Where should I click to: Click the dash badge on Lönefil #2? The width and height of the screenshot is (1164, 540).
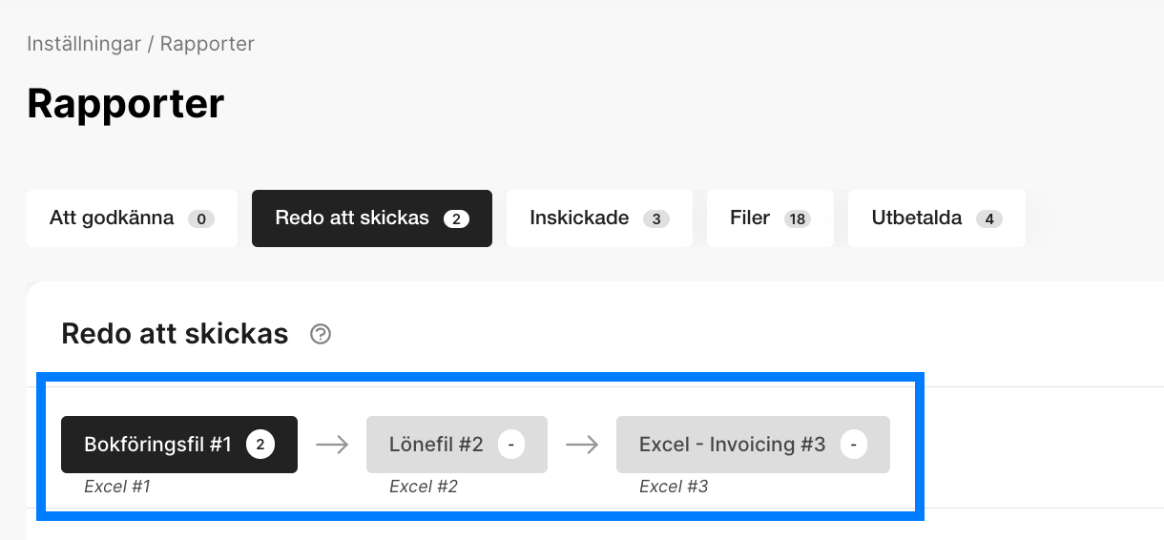click(x=511, y=445)
